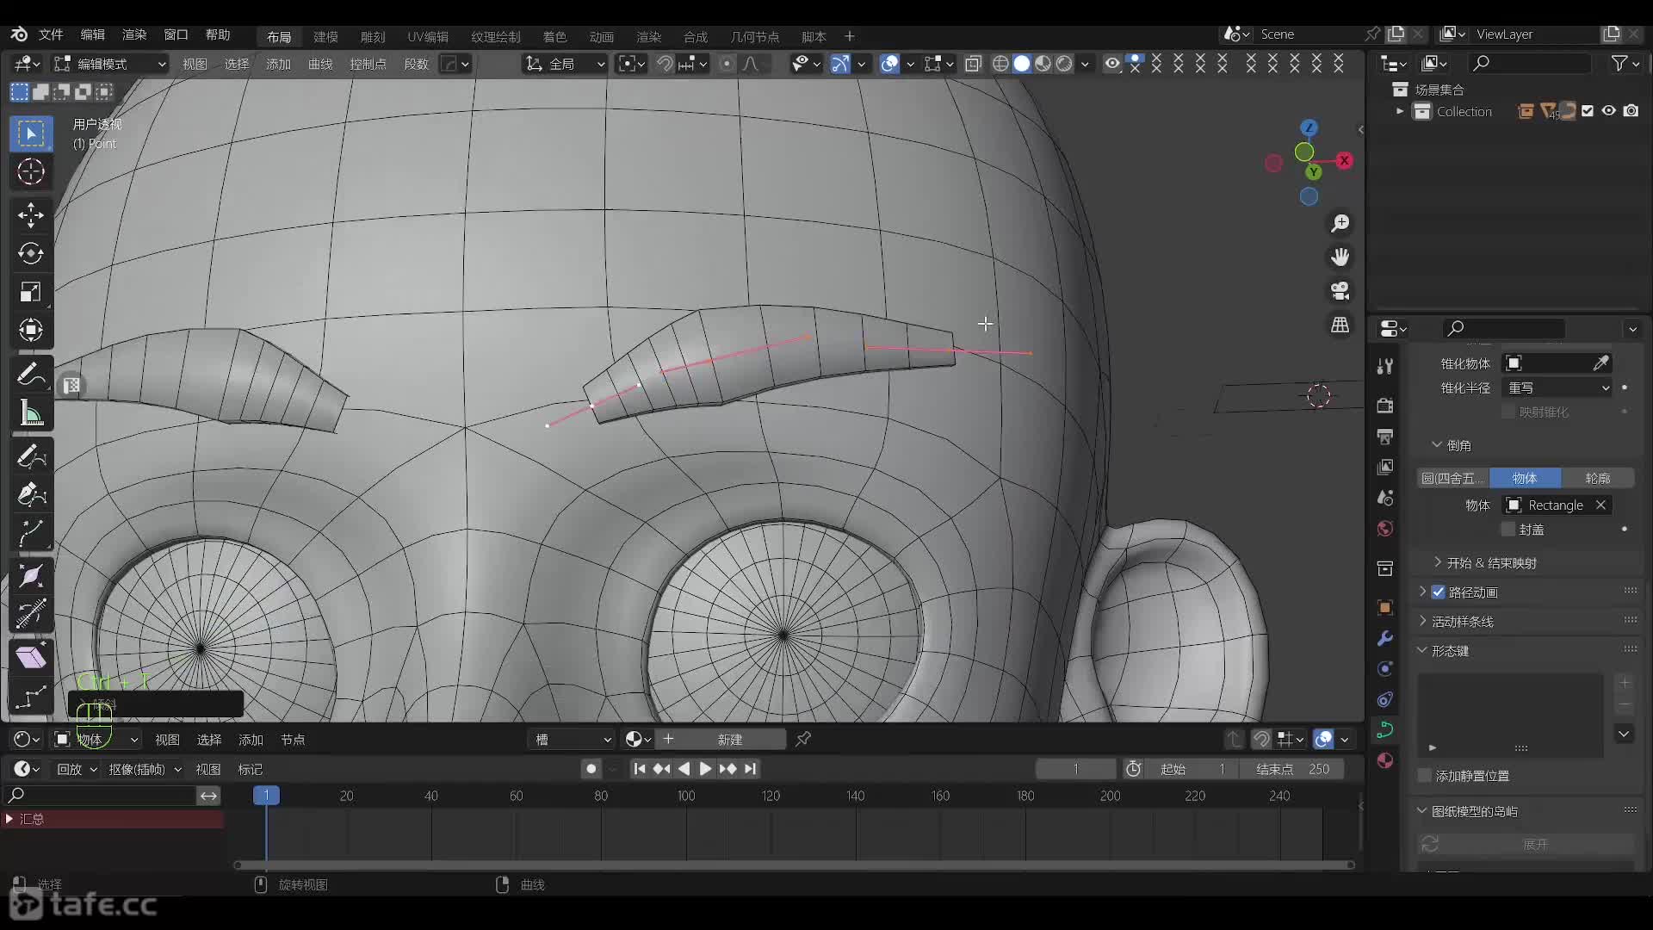Select the 物体 bevel mode button
This screenshot has width=1653, height=930.
coord(1525,478)
